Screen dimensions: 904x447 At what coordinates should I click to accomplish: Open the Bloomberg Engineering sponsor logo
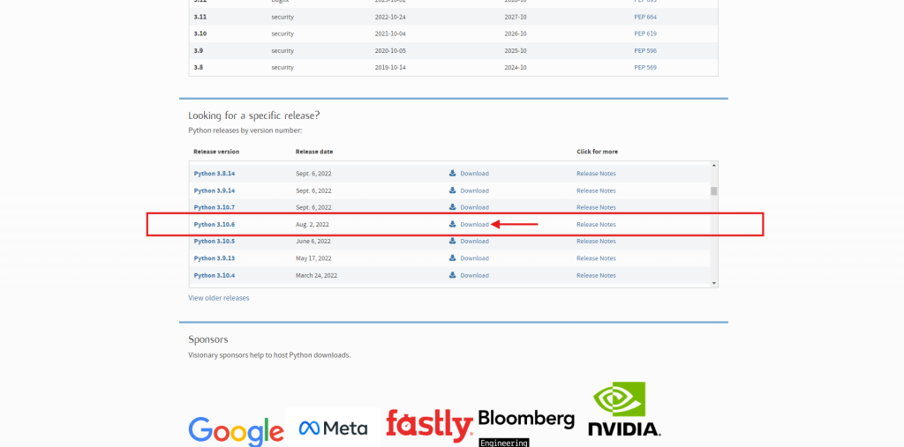526,427
